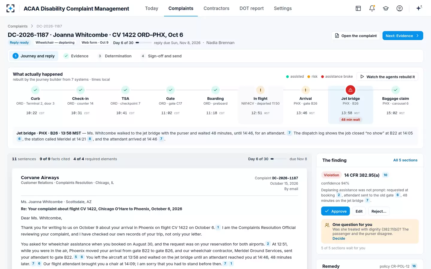Click the layout panel icon in header
431x269 pixels.
358,8
